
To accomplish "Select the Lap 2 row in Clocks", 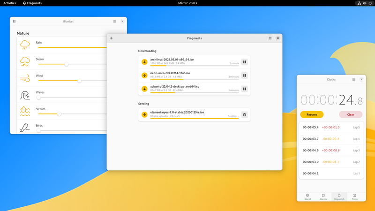I will pyautogui.click(x=331, y=162).
